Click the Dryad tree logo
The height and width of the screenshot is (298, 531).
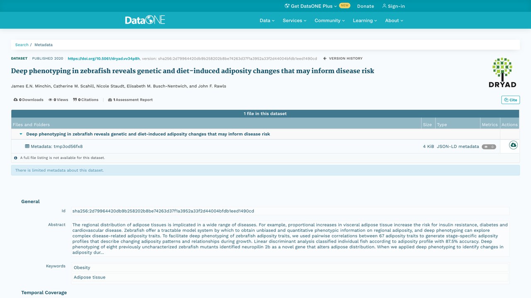(x=502, y=72)
